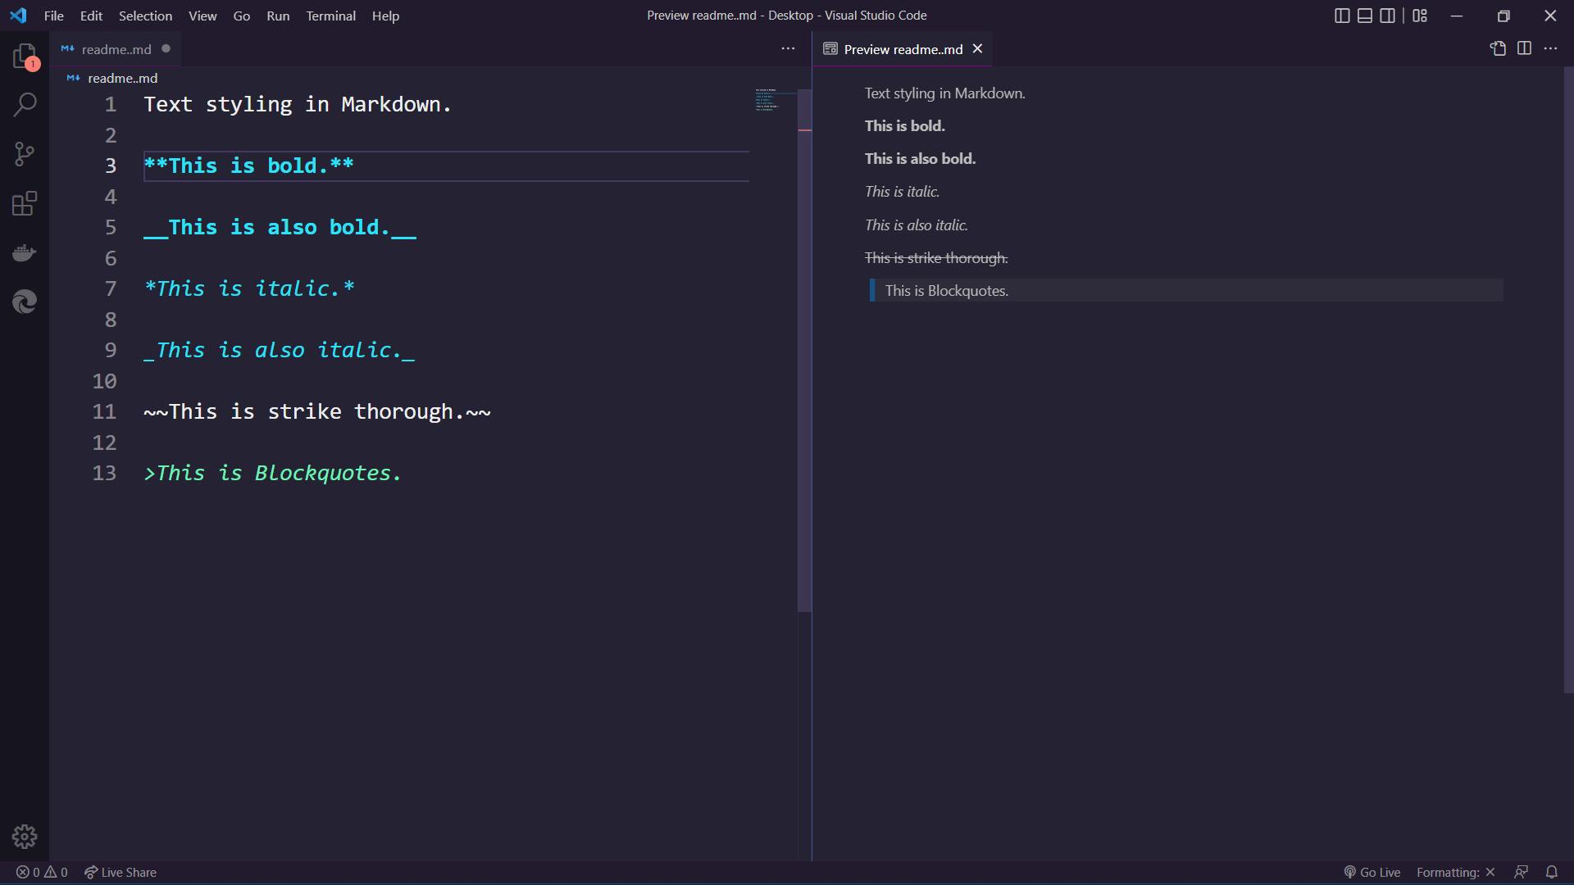This screenshot has height=885, width=1574.
Task: Click 'This is bold.' in preview
Action: coord(904,126)
